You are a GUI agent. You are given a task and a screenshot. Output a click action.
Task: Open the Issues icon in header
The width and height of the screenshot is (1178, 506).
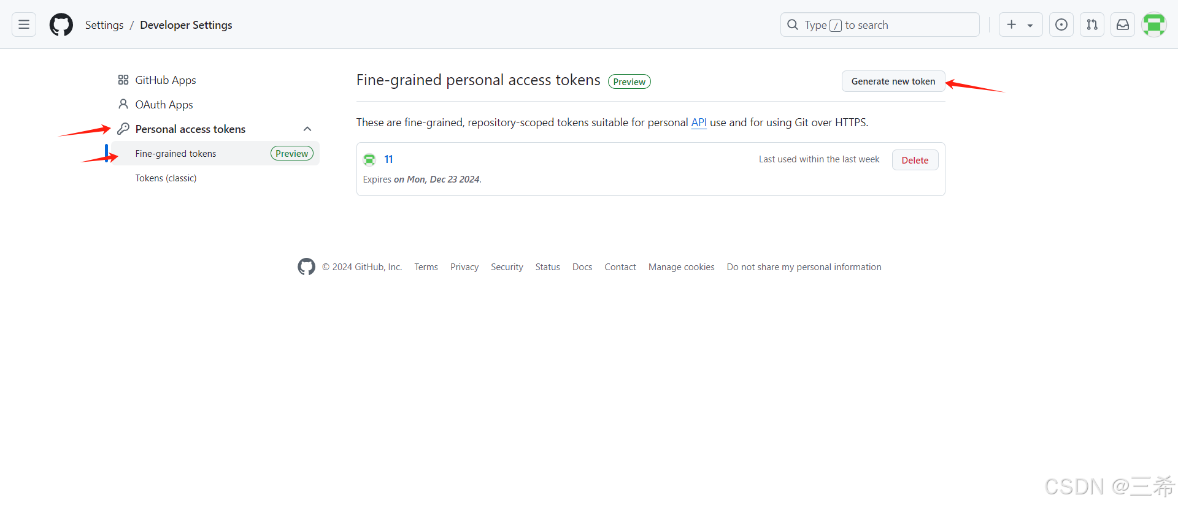tap(1061, 25)
